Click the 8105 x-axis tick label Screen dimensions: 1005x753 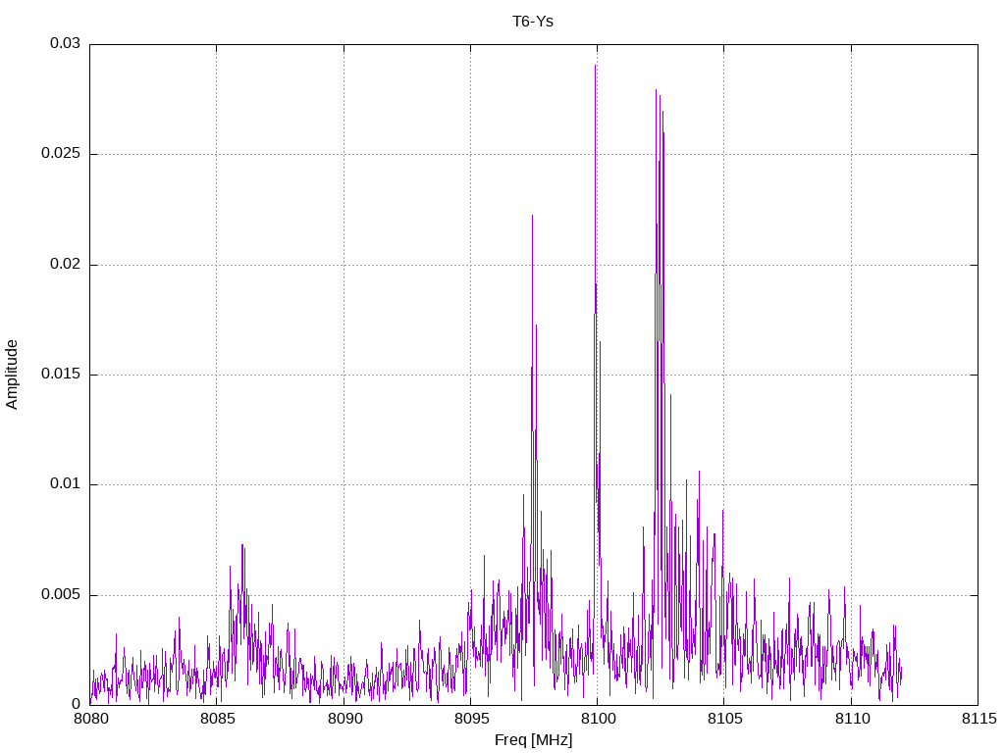[724, 719]
